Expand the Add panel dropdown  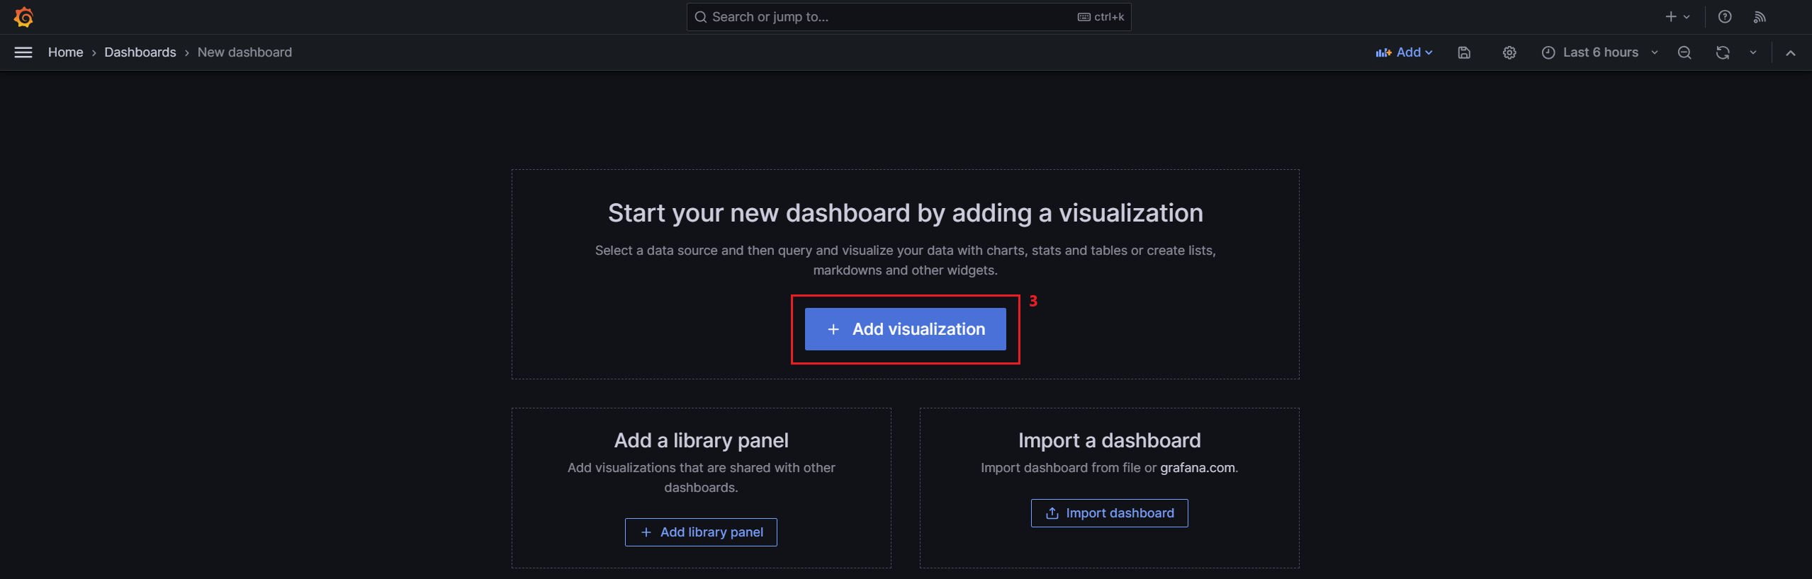point(1404,52)
